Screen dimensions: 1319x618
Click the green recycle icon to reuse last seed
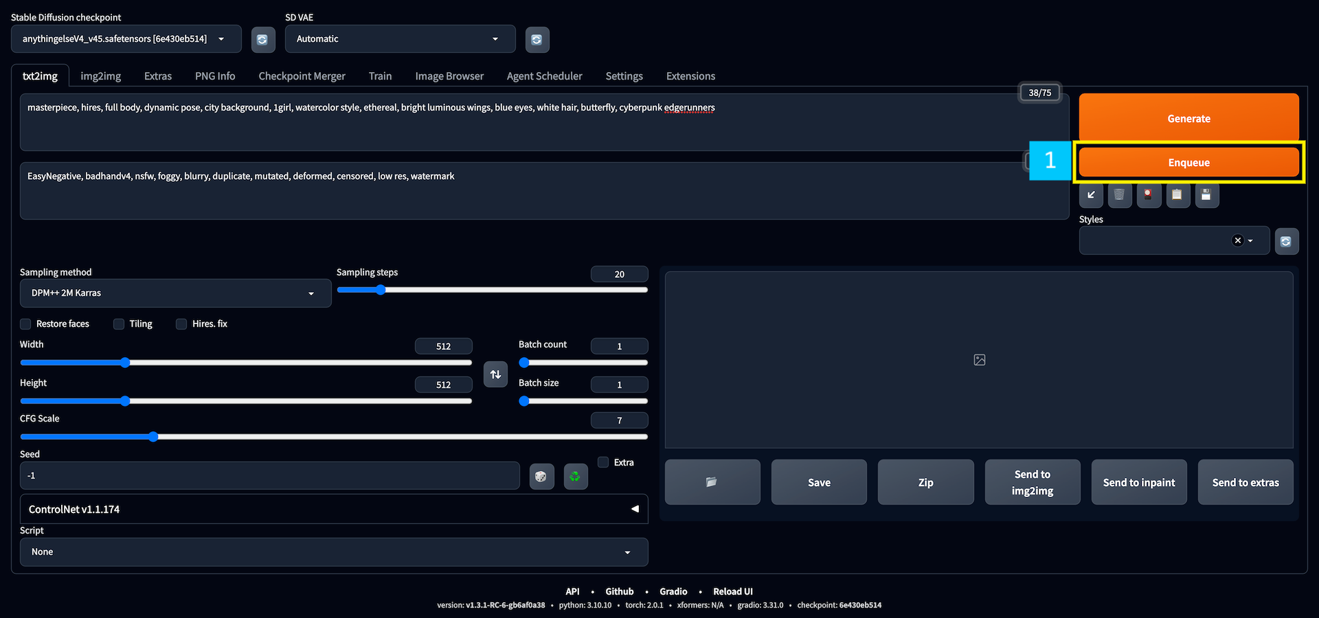[x=576, y=476]
